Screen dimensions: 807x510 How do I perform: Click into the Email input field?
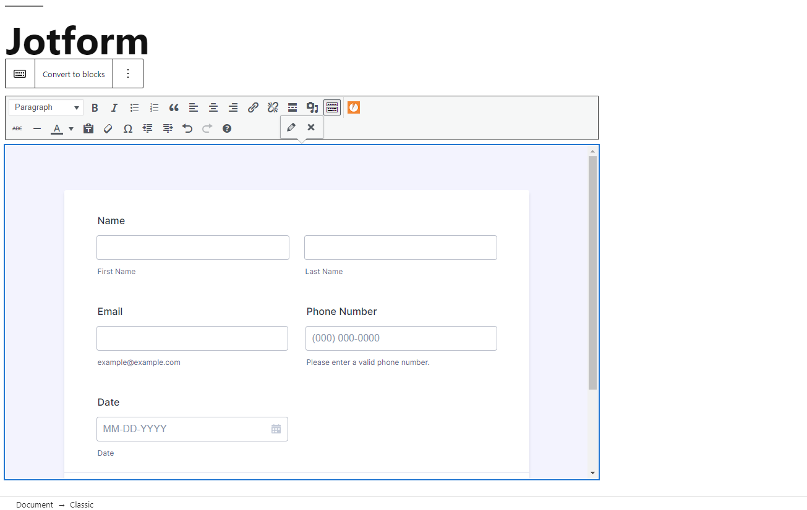coord(192,338)
